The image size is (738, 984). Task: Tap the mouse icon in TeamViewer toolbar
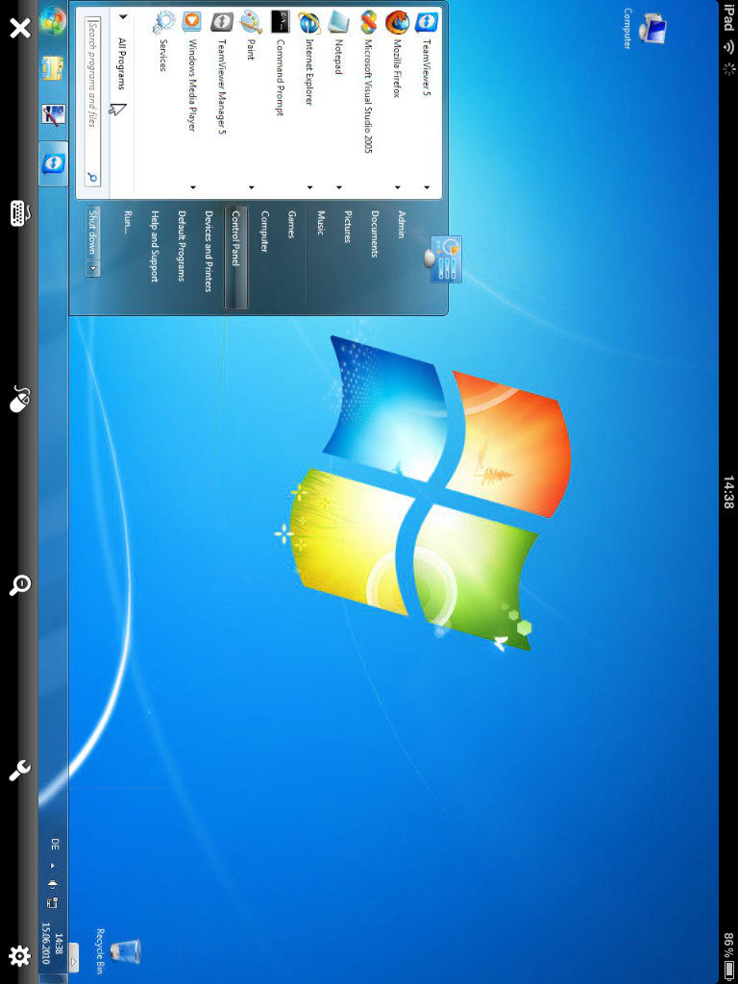tap(19, 399)
